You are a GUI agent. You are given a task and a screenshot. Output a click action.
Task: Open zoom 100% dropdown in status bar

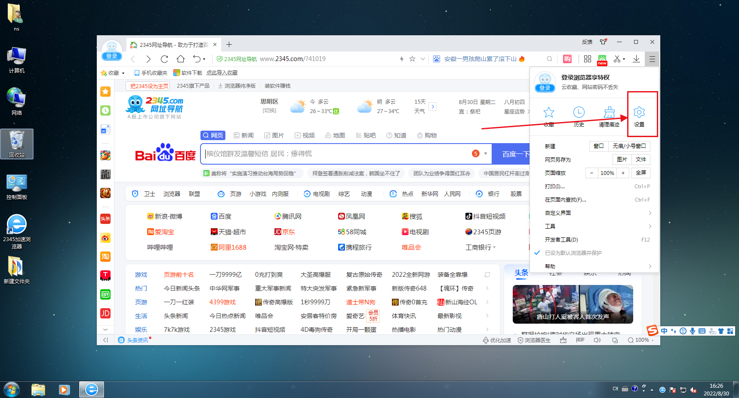point(652,340)
